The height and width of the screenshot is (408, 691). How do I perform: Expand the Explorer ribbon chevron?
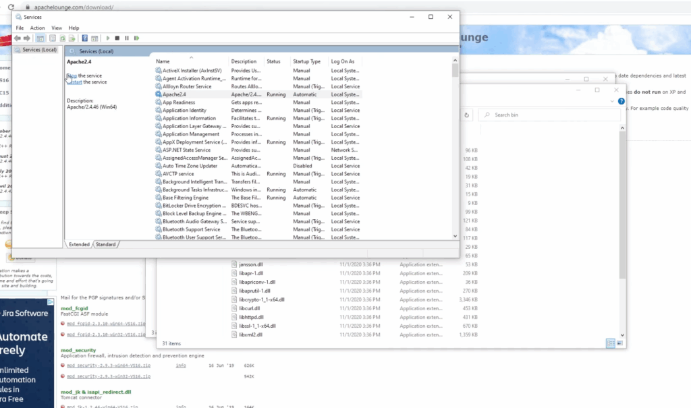(612, 101)
